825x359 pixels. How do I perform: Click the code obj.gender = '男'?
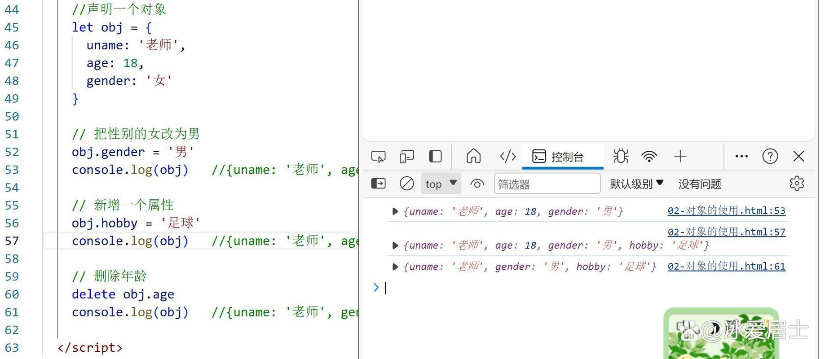pos(133,152)
